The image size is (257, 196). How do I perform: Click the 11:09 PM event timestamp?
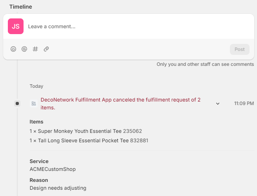(244, 104)
